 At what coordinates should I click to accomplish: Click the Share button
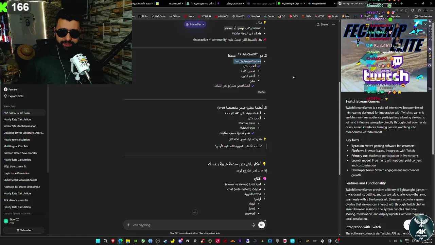tap(322, 24)
